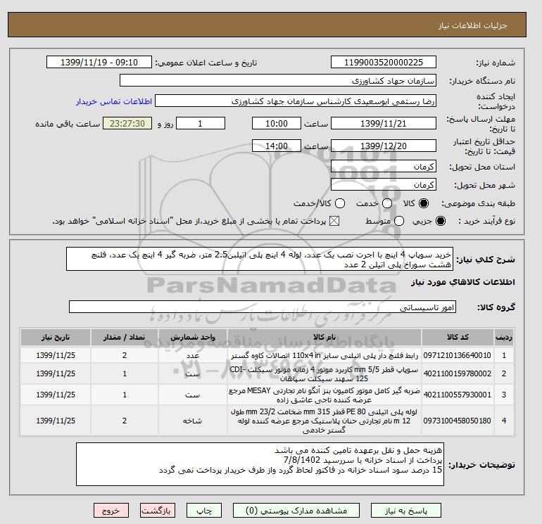Click the delivery province field

(x=384, y=167)
